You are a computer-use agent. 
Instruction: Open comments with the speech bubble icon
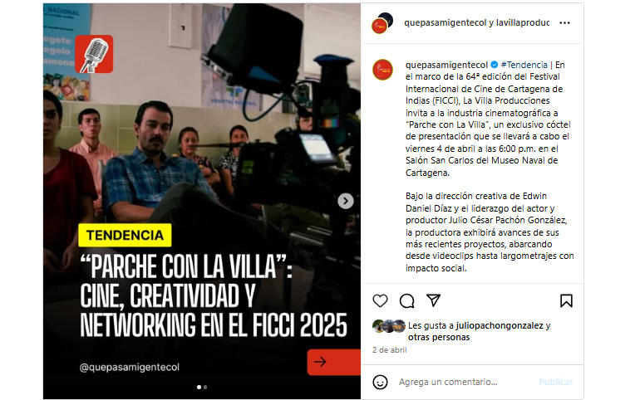[406, 301]
